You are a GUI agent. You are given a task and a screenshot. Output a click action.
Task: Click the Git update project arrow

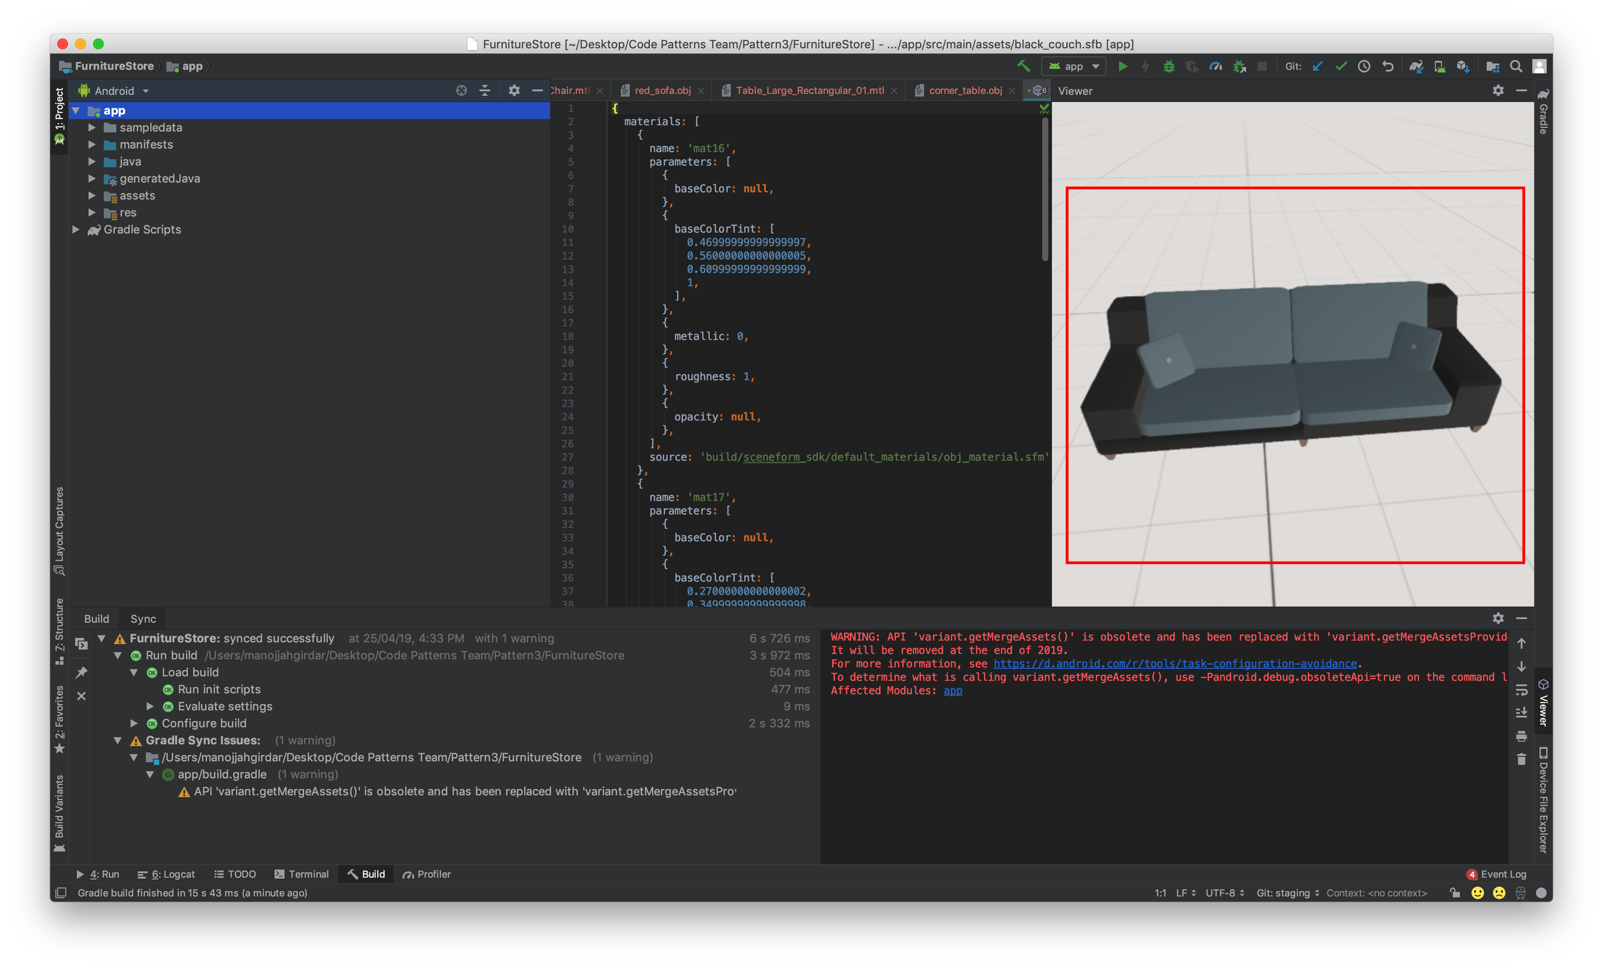pyautogui.click(x=1317, y=66)
